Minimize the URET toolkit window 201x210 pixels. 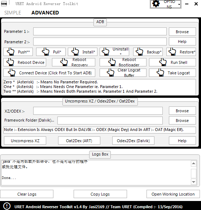[x=187, y=4]
